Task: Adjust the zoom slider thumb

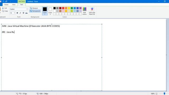Action: [164, 93]
